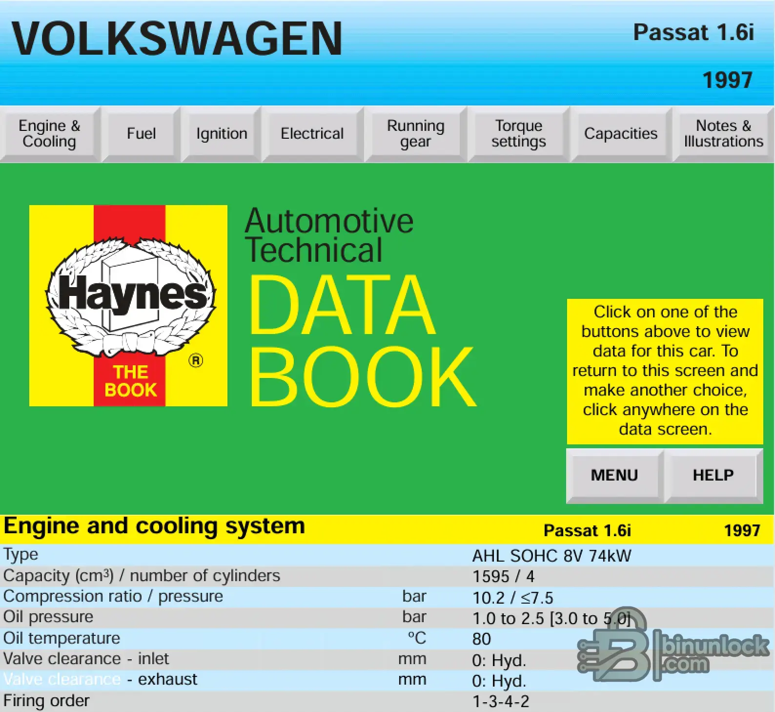View Notes & Illustrations tab
This screenshot has width=775, height=712.
[x=723, y=134]
